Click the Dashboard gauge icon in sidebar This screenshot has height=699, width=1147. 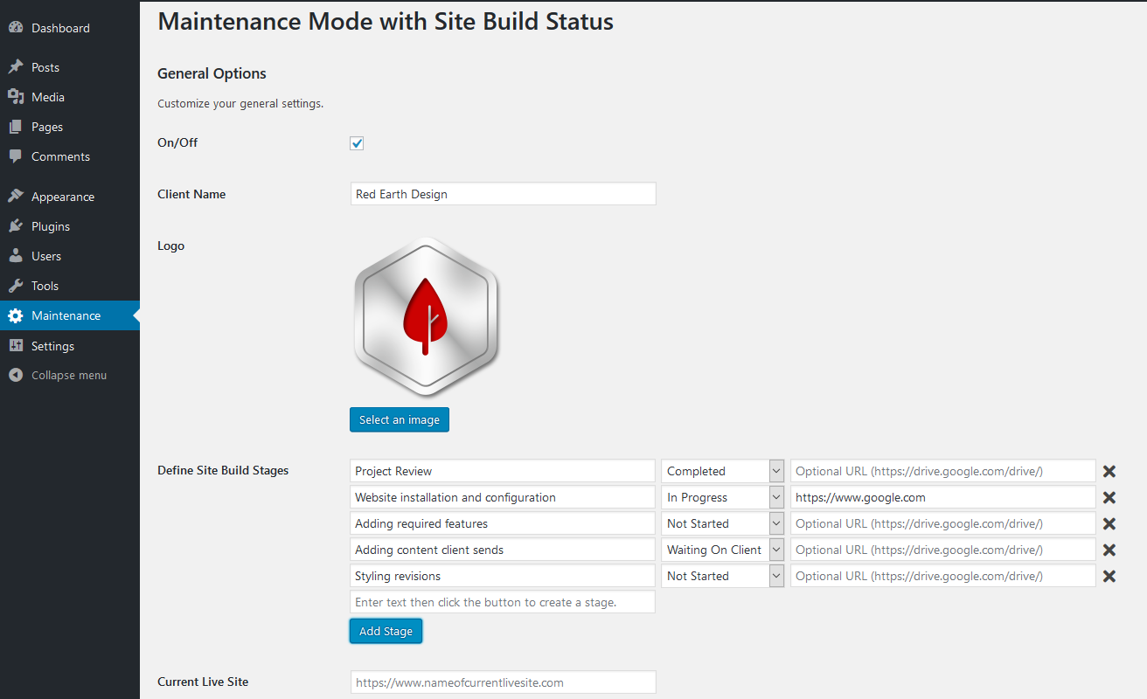[x=16, y=28]
